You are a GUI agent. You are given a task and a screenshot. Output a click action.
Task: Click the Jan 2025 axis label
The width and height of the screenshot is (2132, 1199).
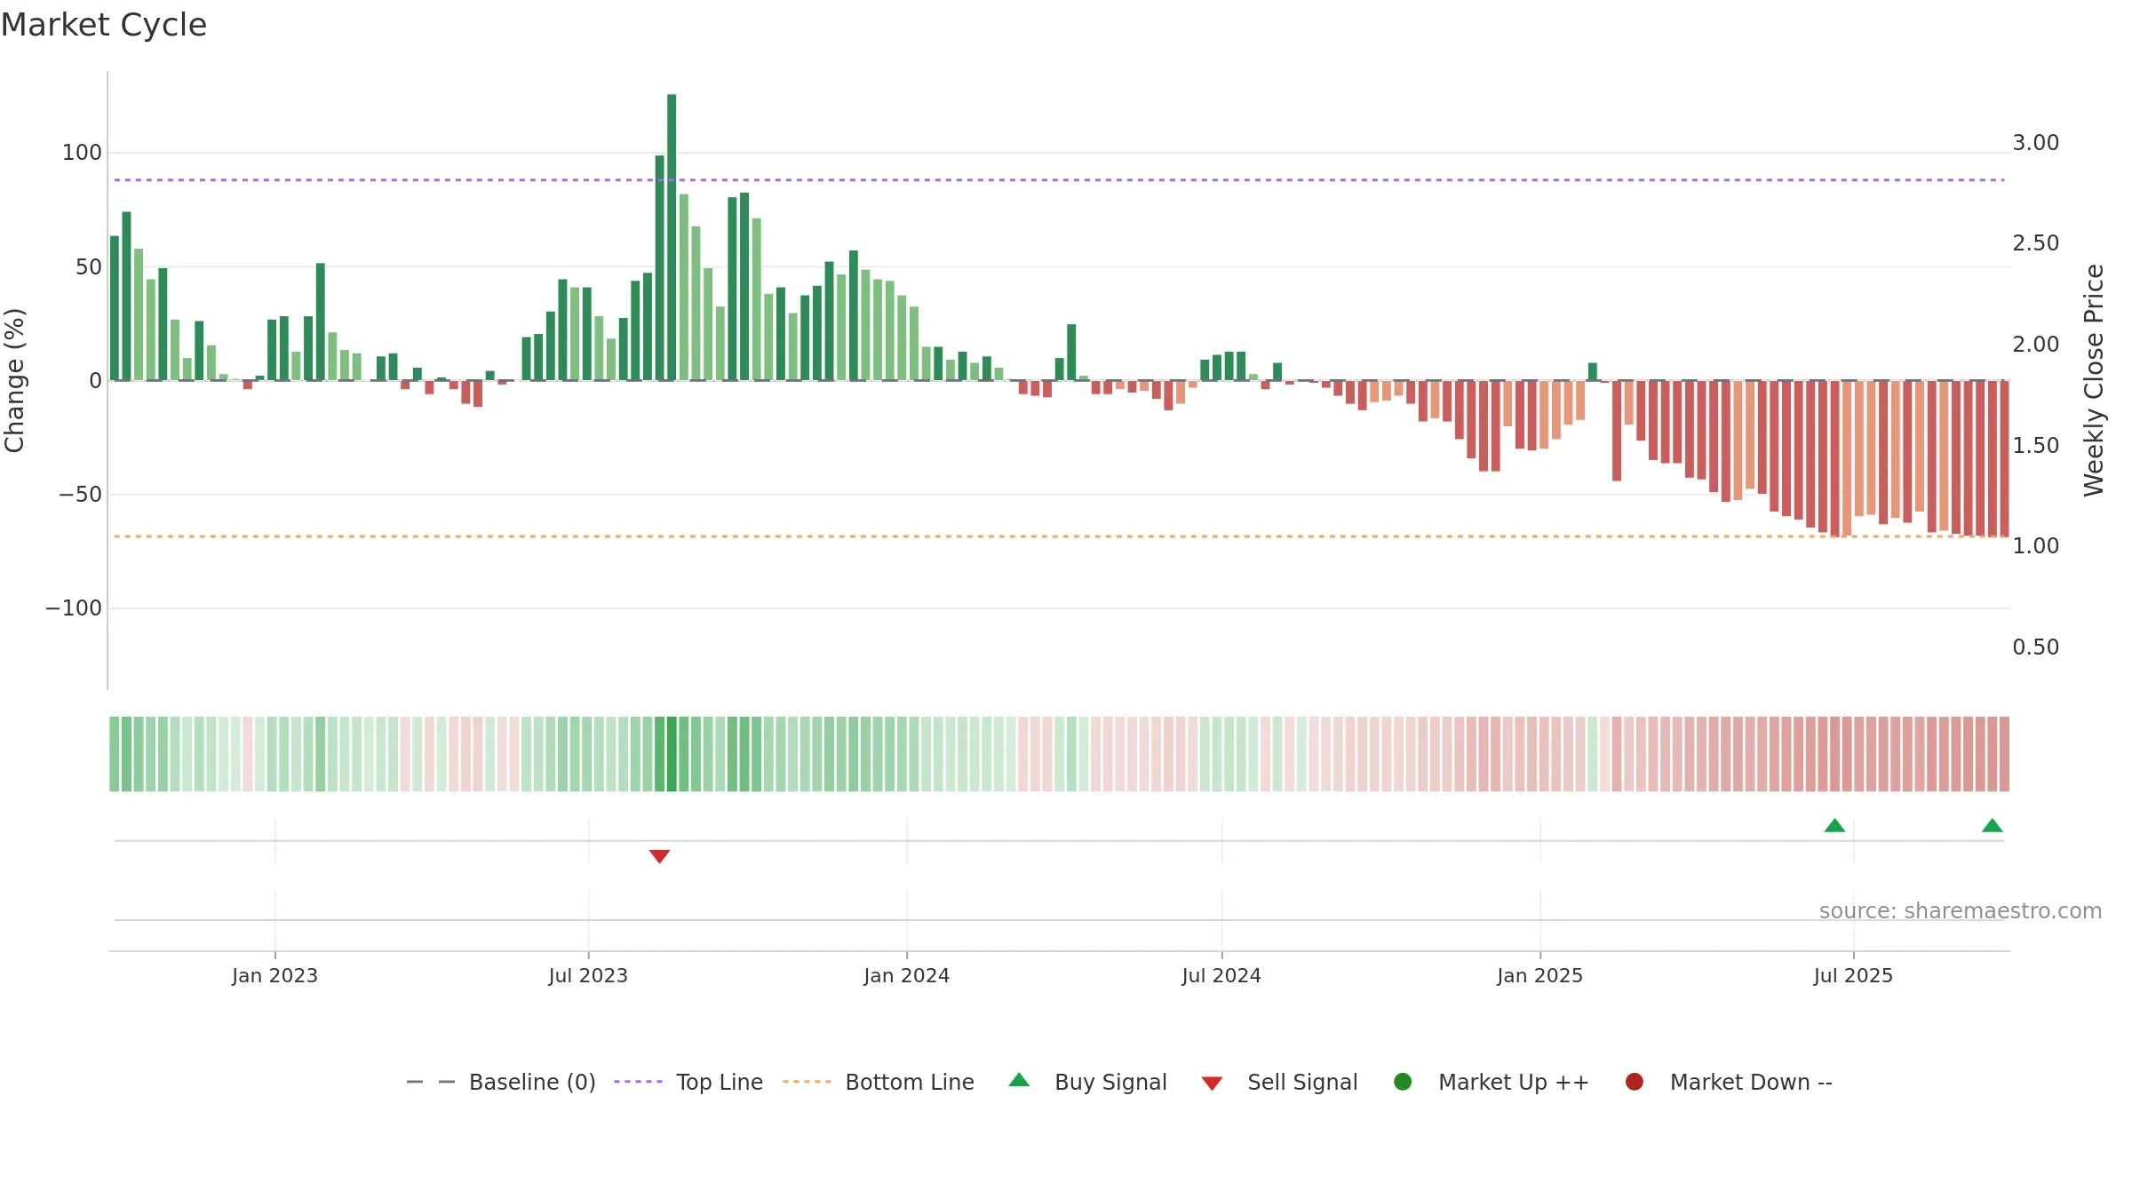pyautogui.click(x=1539, y=976)
